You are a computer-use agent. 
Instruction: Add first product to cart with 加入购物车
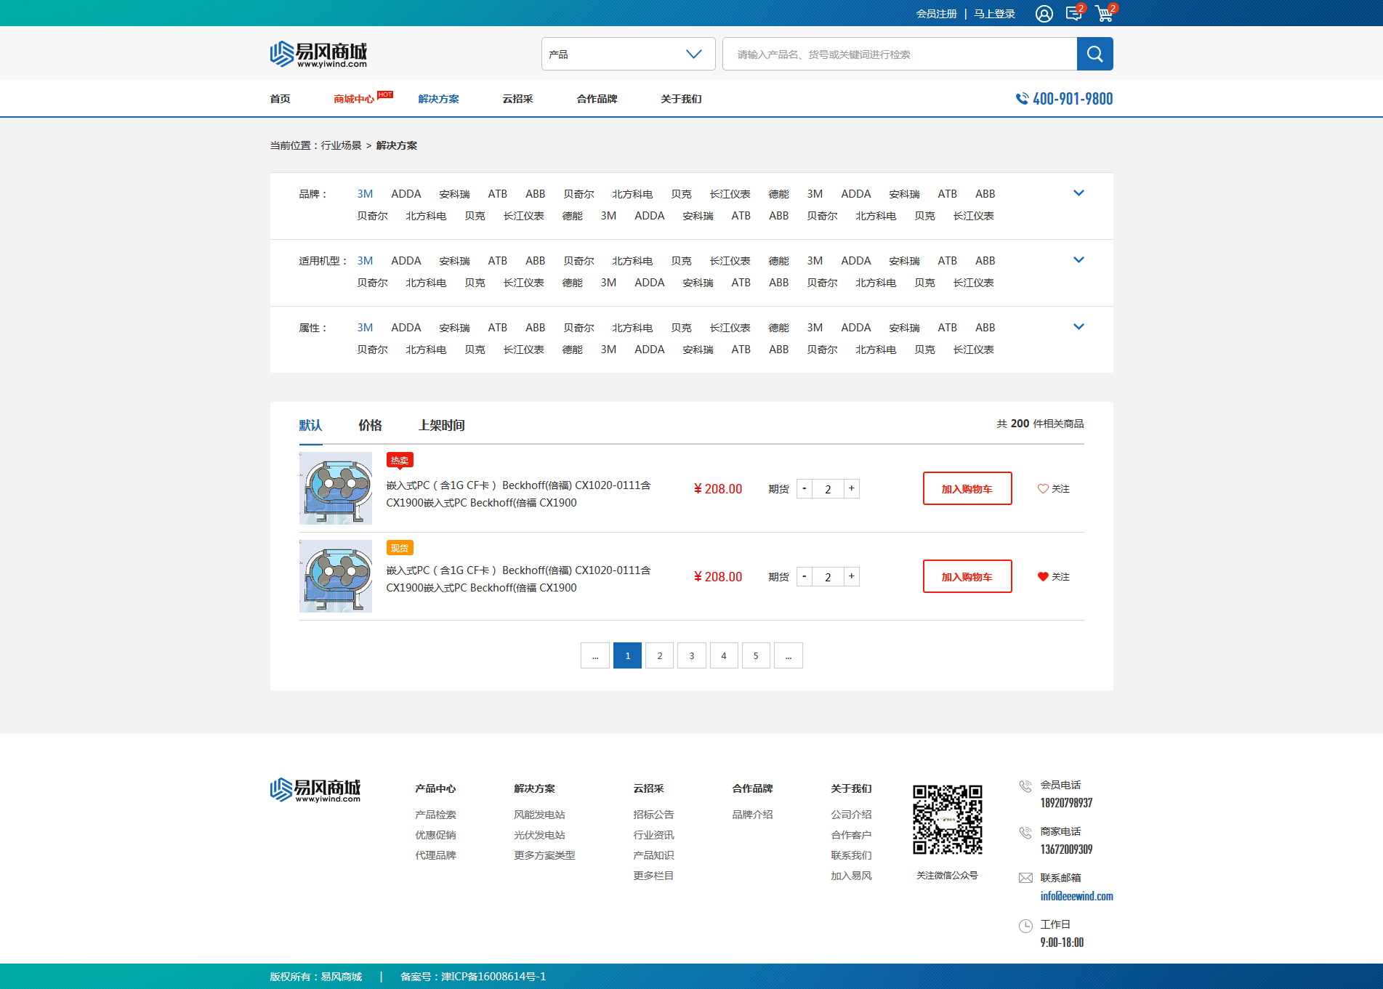tap(967, 489)
